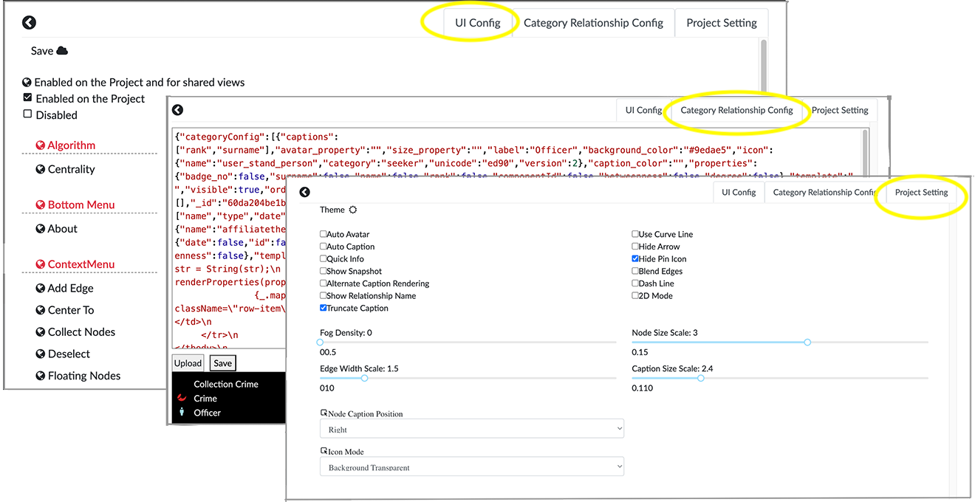Click the red Algorithm section icon

[41, 145]
